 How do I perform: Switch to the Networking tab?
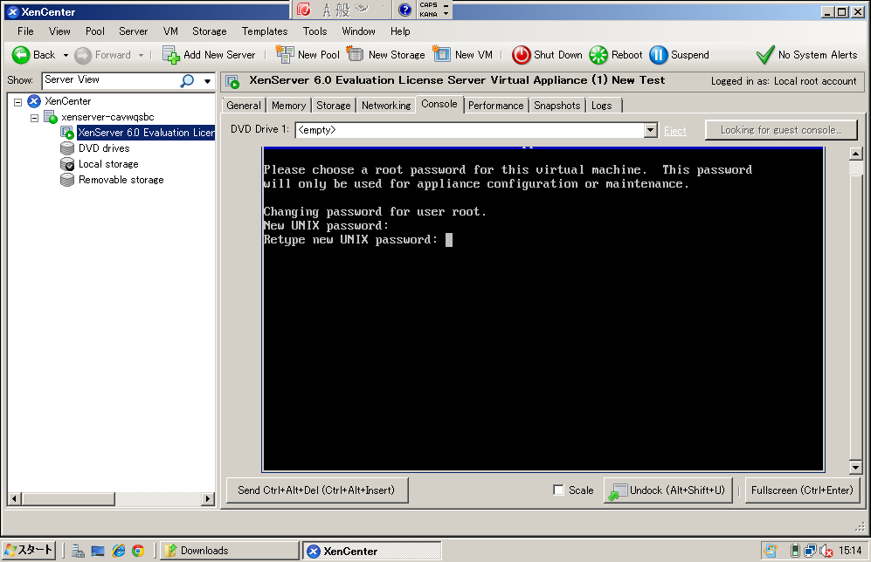tap(386, 106)
